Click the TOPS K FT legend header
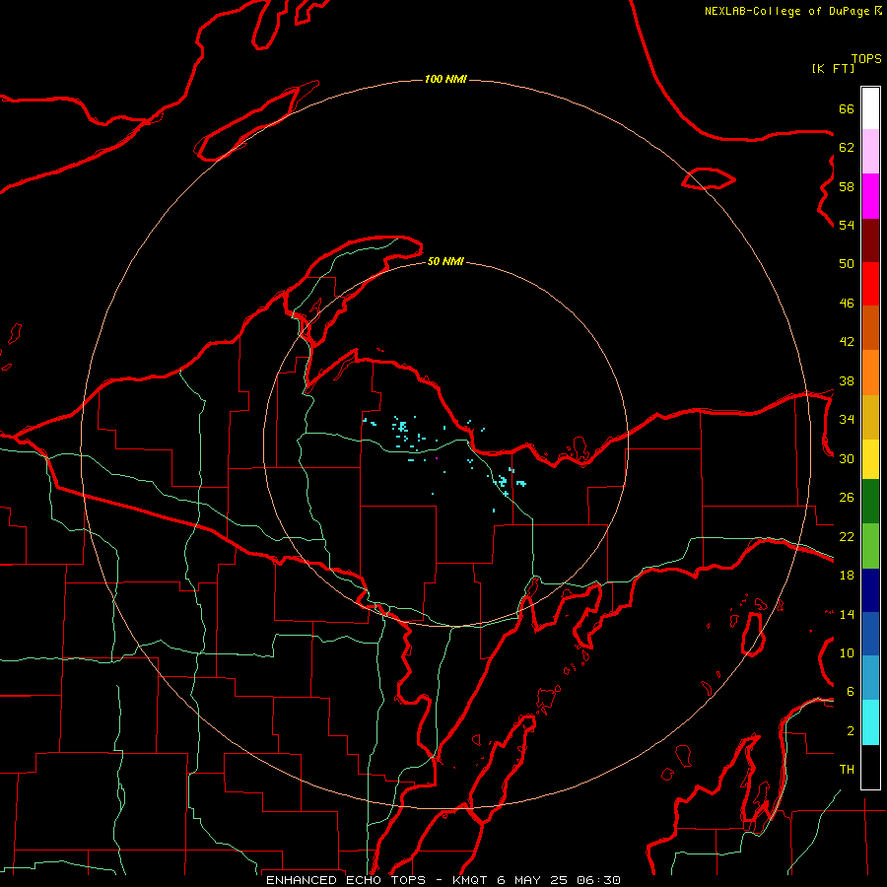The width and height of the screenshot is (887, 887). tap(847, 63)
